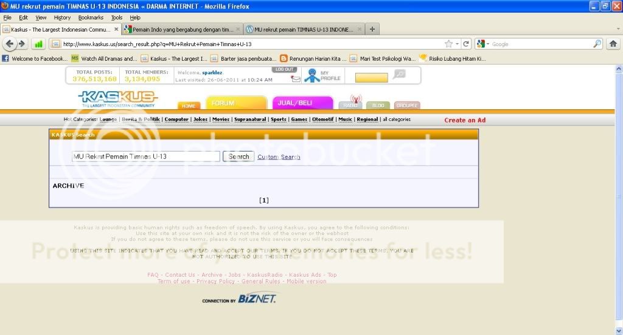This screenshot has width=623, height=335.
Task: Click Facebook bookmark icon 'Welcome to Facebook'
Action: click(5, 58)
